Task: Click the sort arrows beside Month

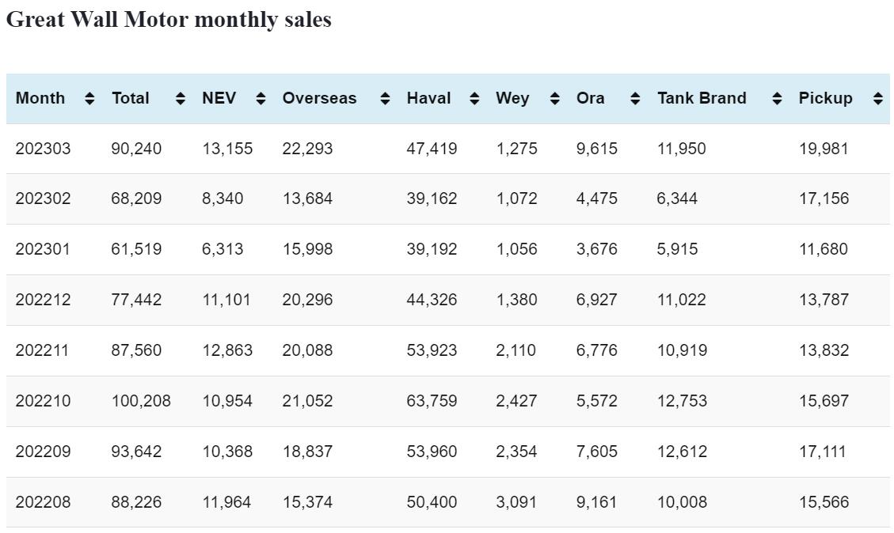Action: [x=89, y=99]
